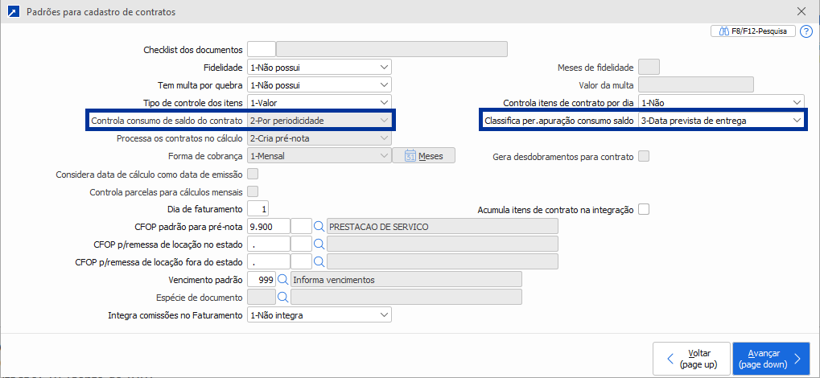
Task: Click search icon for CFOP remessa no estado
Action: click(319, 244)
